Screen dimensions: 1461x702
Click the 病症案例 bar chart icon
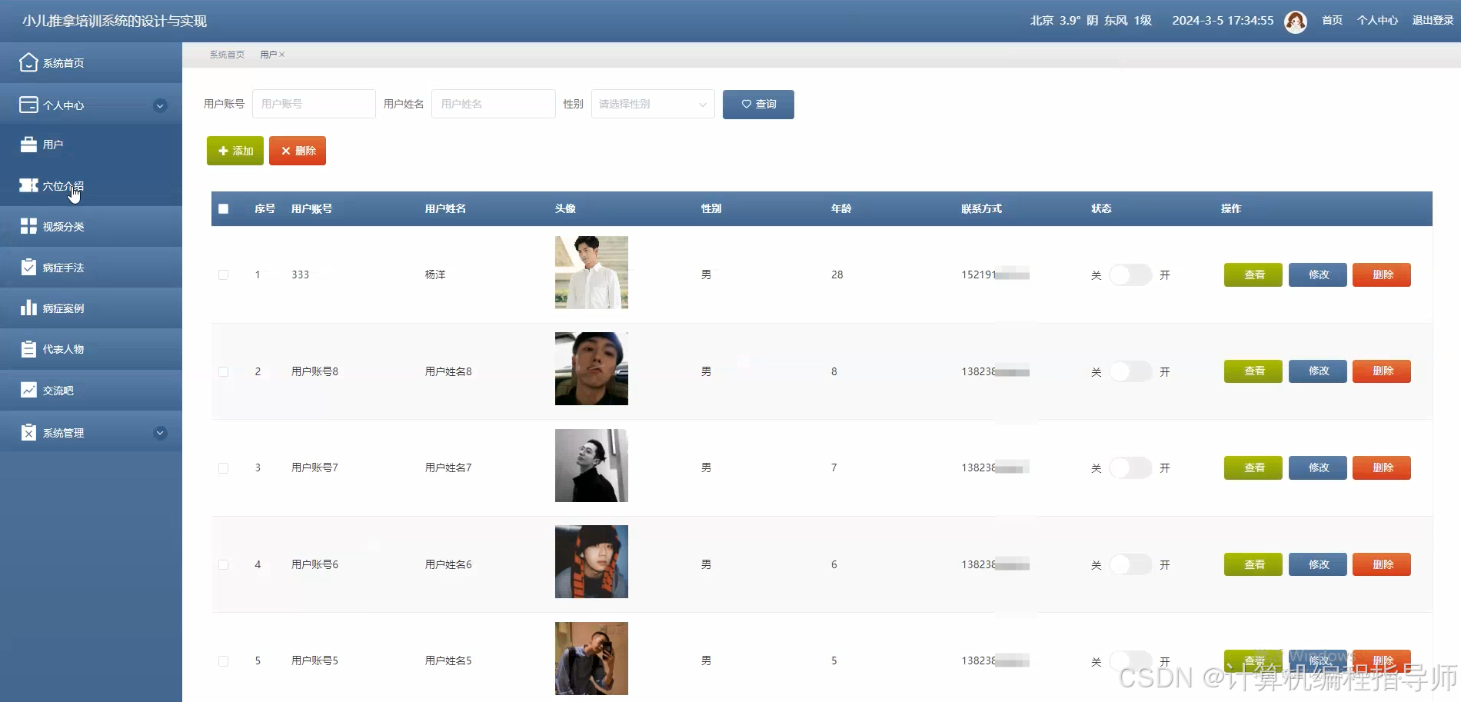pos(28,308)
